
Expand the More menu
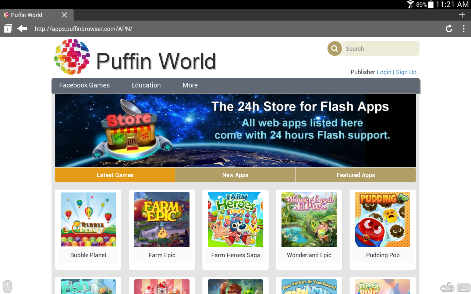click(190, 85)
